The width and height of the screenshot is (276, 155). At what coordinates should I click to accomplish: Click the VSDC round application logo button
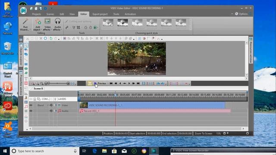[23, 10]
